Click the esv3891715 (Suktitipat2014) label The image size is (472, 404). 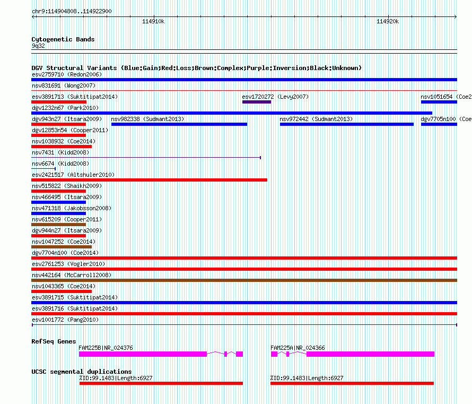click(75, 297)
